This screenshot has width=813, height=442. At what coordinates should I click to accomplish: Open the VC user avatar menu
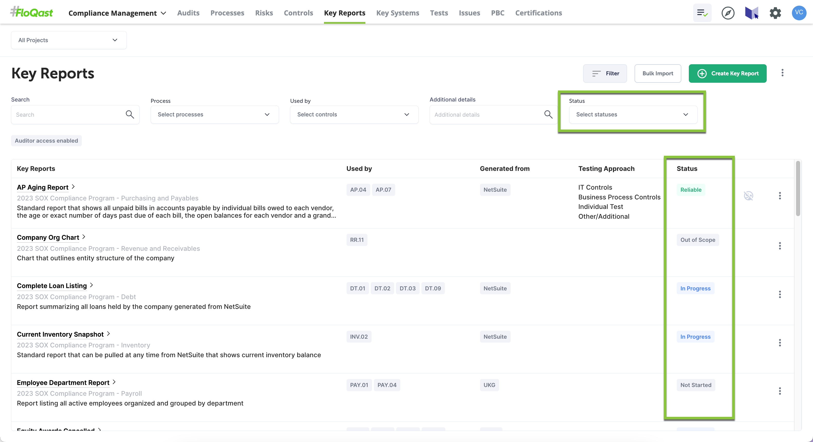click(799, 13)
